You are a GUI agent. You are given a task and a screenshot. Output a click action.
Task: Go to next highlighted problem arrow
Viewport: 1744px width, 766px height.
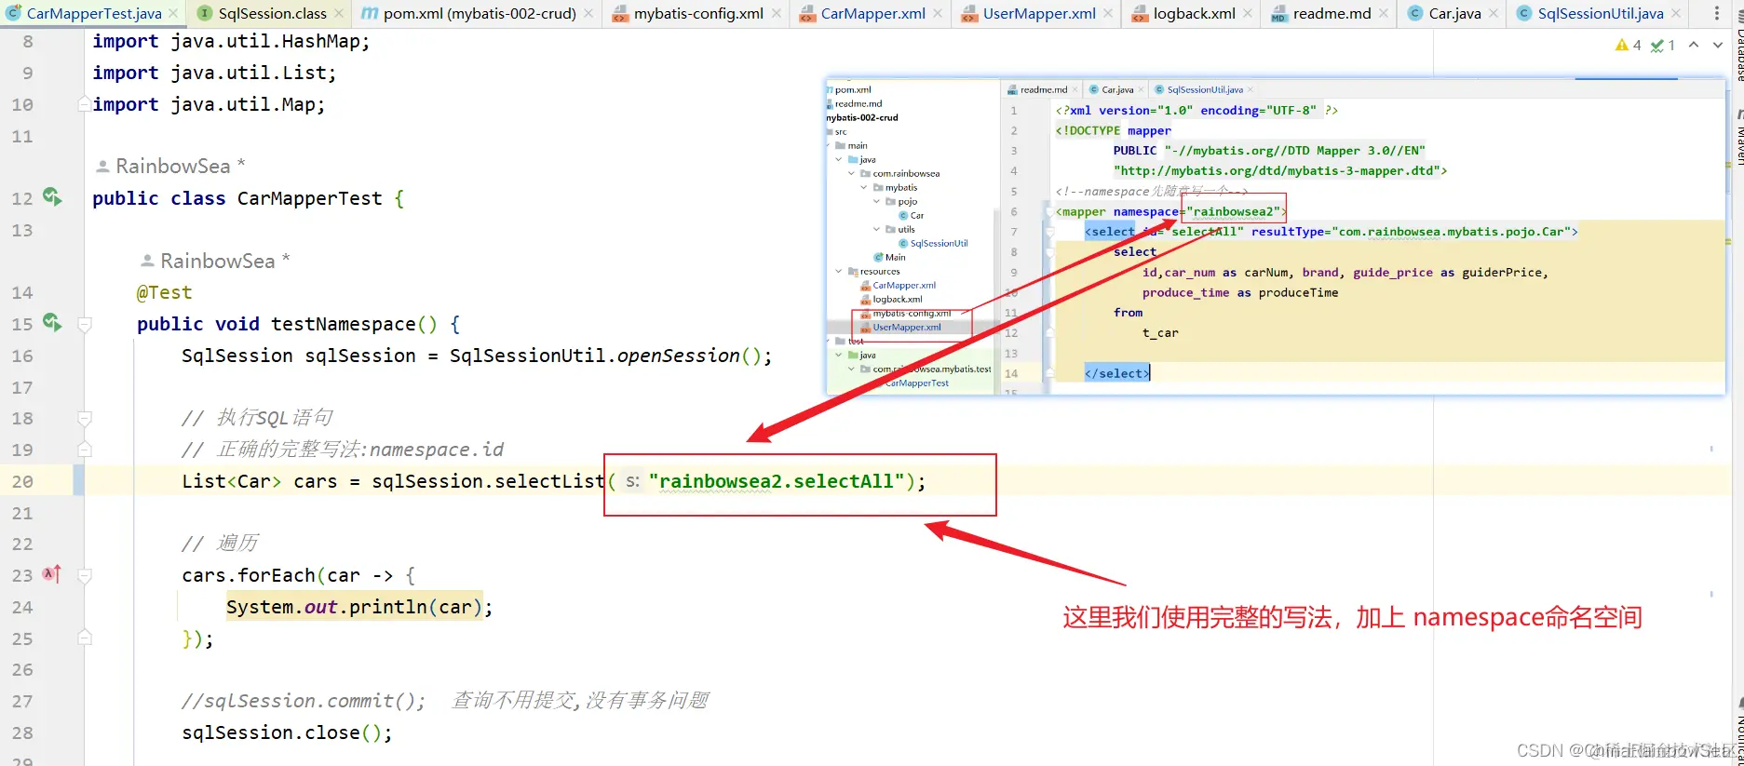1718,45
